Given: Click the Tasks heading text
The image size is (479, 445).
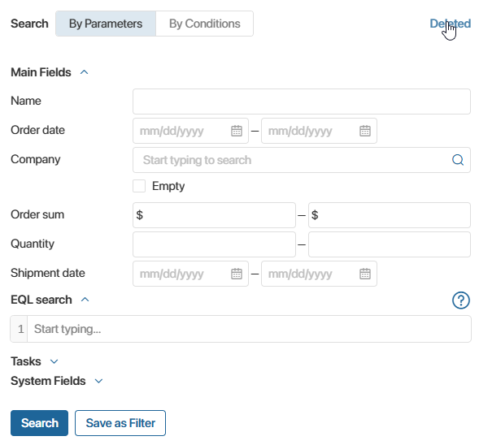Looking at the screenshot, I should 26,361.
